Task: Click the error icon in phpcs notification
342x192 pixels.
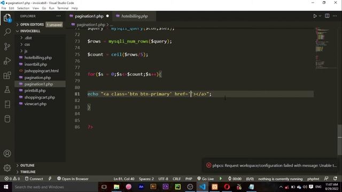Action: 209,165
